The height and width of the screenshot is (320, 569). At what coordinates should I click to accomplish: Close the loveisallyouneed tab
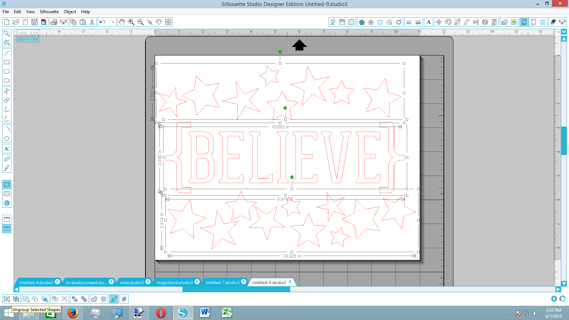111,282
